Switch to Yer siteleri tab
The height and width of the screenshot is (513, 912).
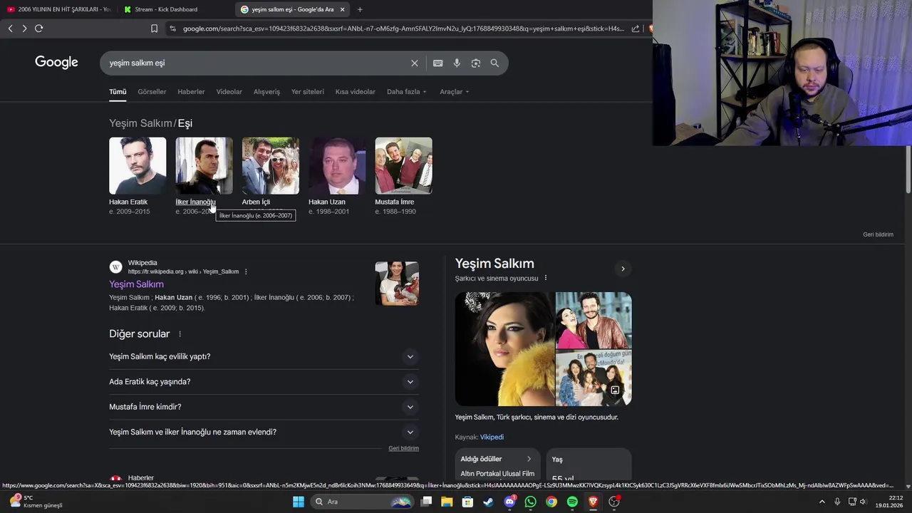308,92
